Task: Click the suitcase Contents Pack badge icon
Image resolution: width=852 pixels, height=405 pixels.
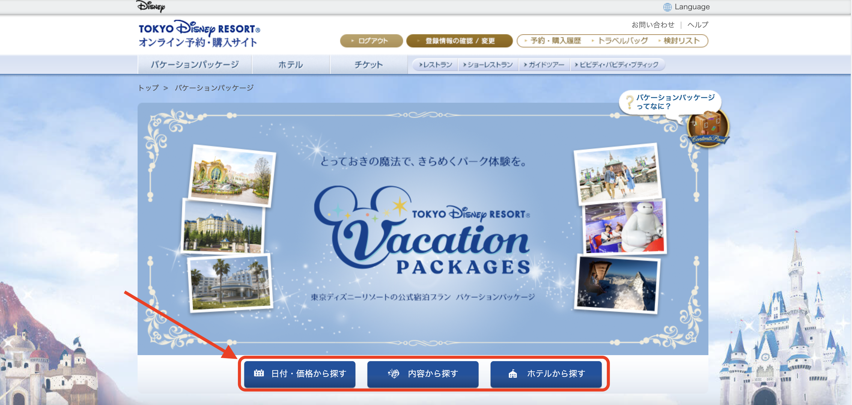Action: [708, 130]
